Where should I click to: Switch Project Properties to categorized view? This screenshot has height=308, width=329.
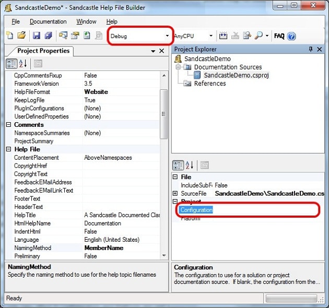coord(11,64)
